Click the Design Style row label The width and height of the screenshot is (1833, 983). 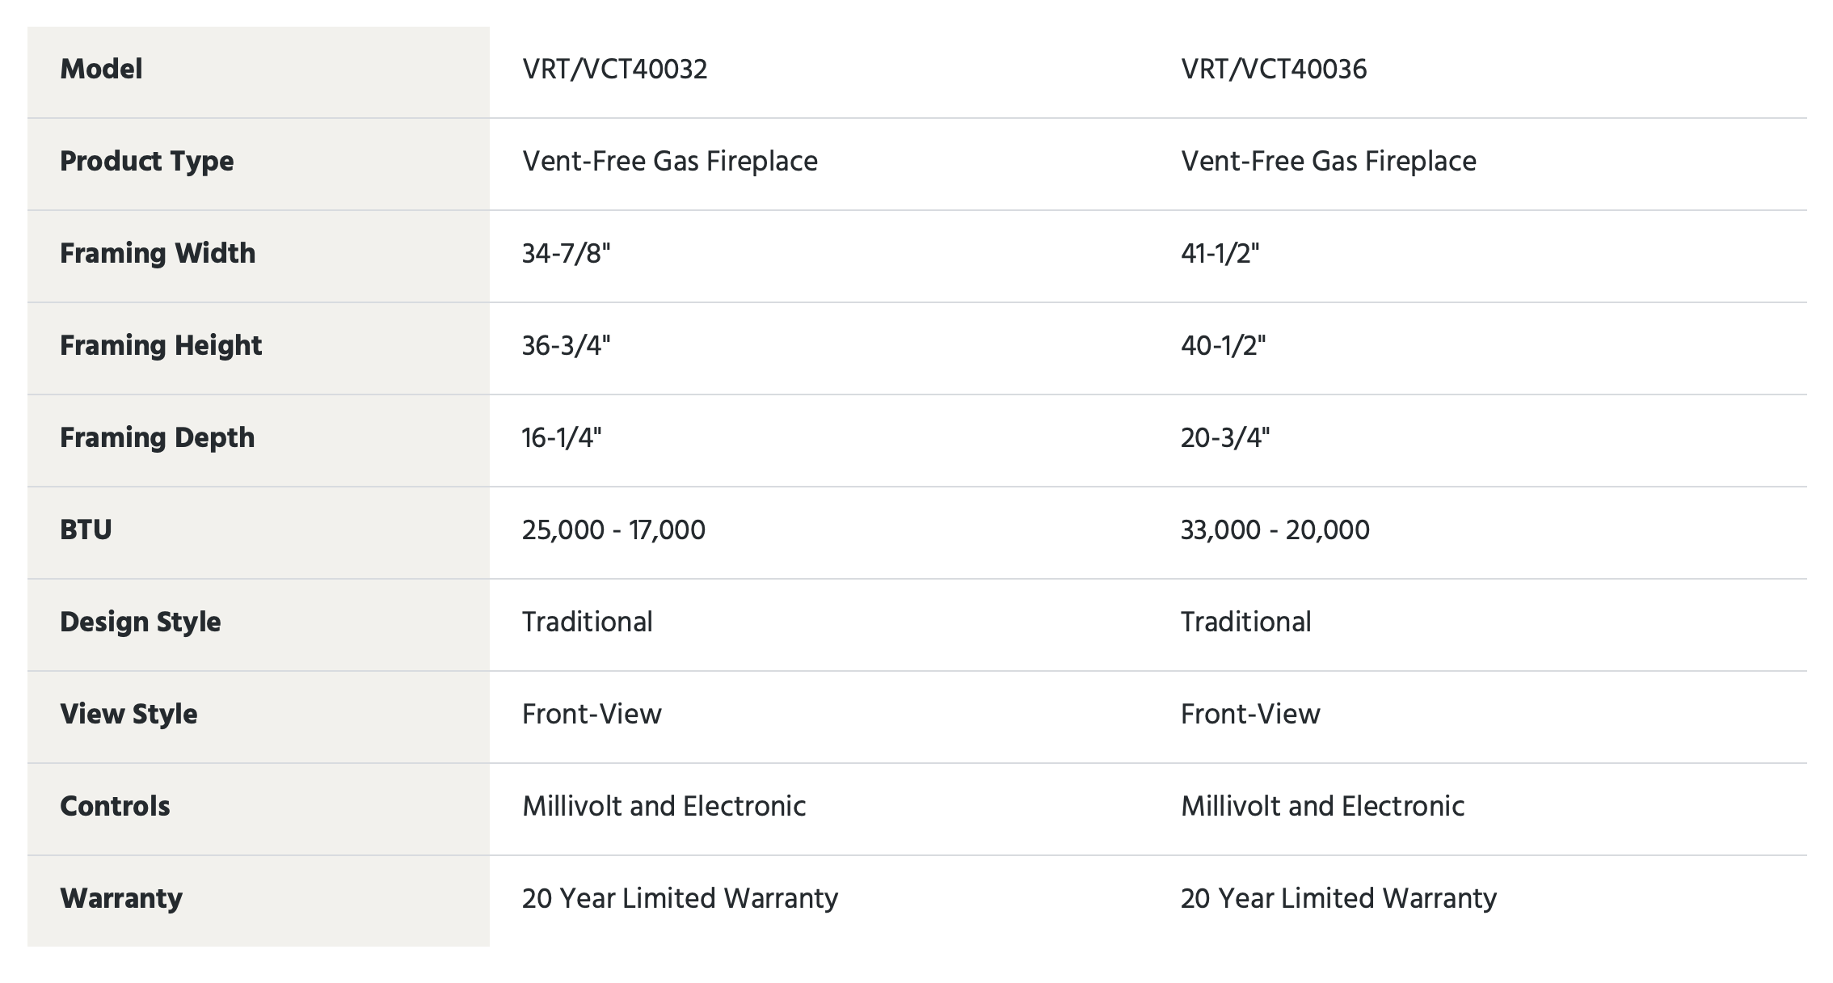(141, 622)
